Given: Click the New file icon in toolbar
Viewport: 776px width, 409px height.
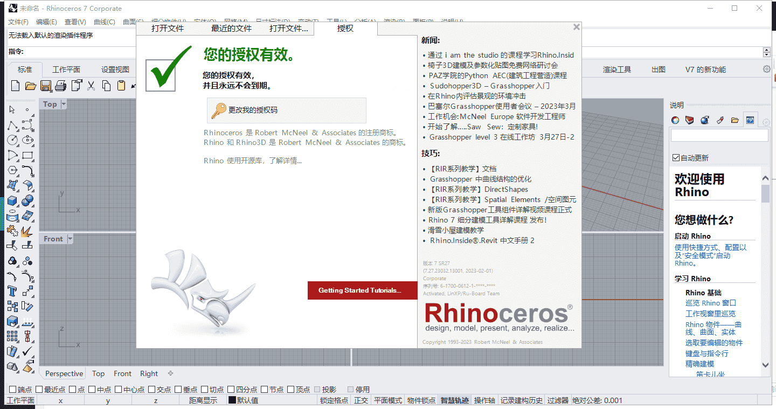Looking at the screenshot, I should 16,85.
